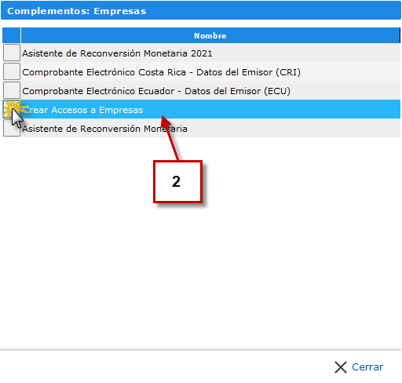Tick the box for Asistente de Reconversión Monetaria 2021
402x383 pixels.
click(x=12, y=53)
